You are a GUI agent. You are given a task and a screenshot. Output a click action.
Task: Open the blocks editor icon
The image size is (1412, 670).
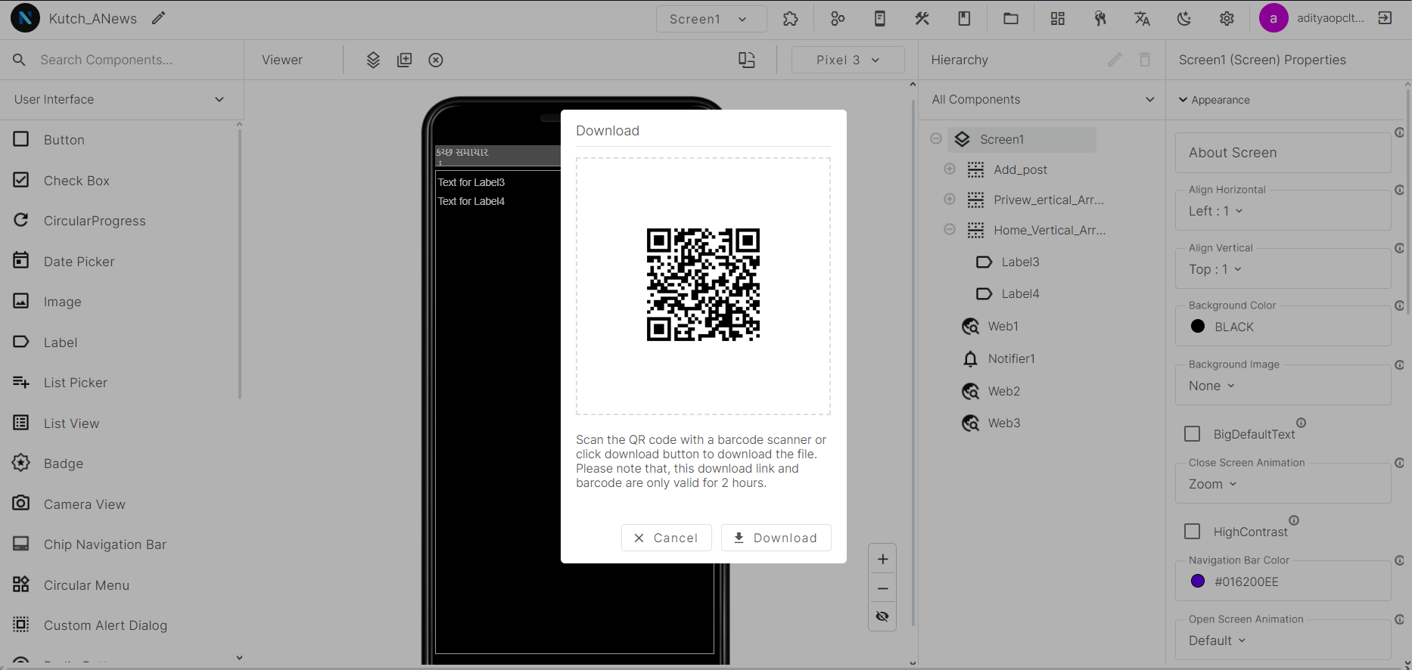pyautogui.click(x=838, y=19)
